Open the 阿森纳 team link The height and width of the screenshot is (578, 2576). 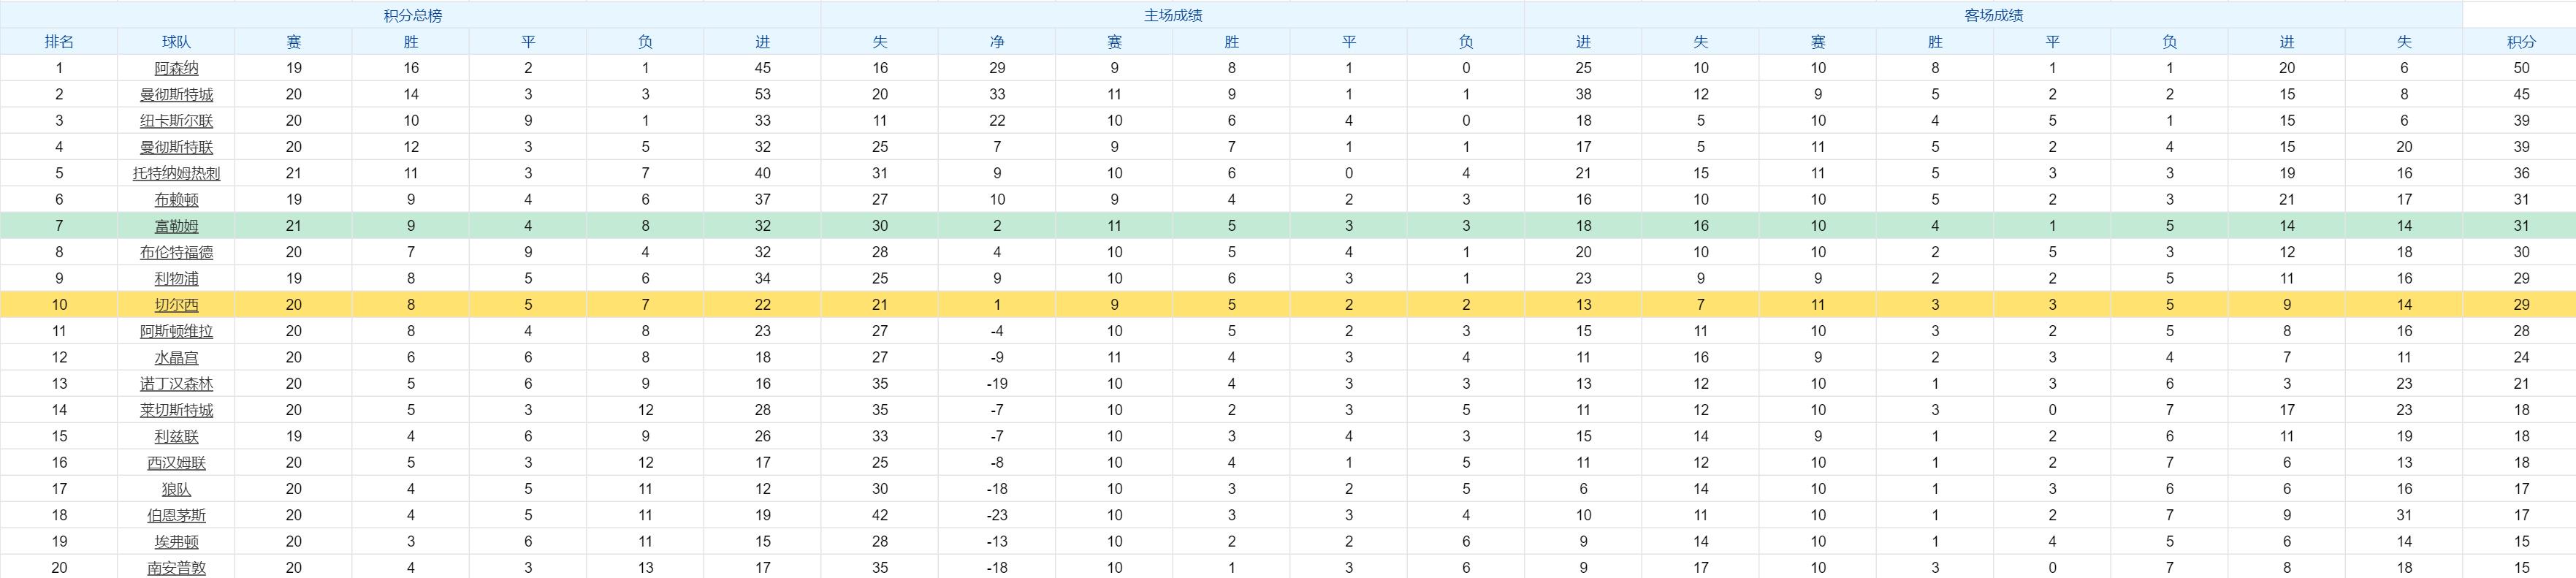(176, 68)
